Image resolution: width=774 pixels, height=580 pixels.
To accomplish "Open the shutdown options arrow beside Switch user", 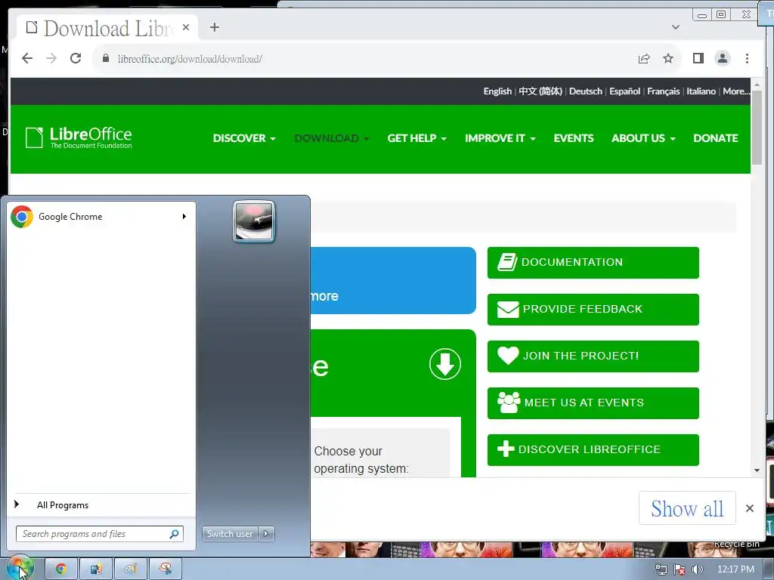I will [x=266, y=534].
